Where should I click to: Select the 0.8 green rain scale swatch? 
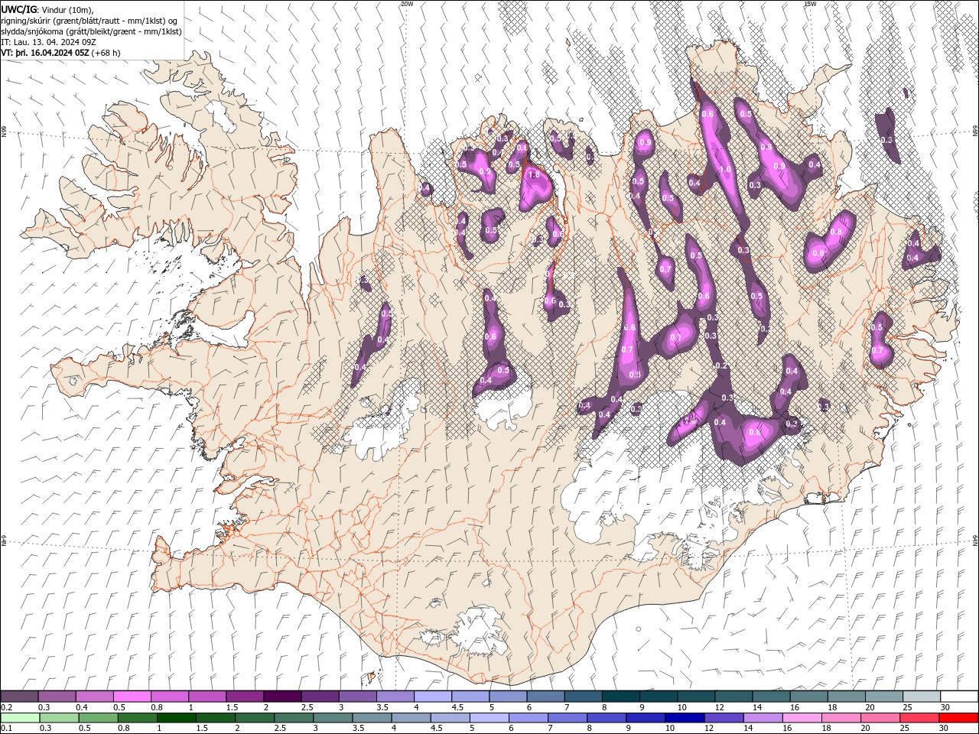[x=137, y=718]
